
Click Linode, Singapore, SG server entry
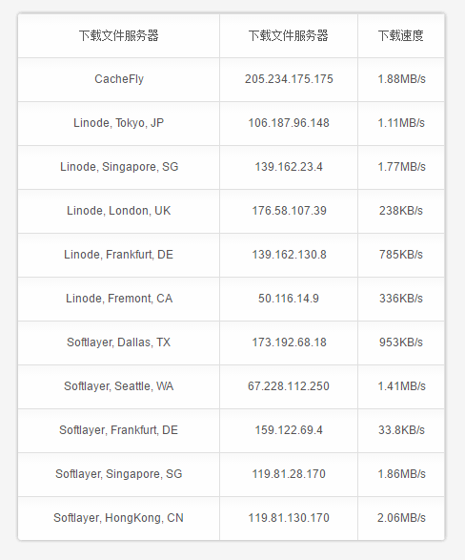point(119,167)
